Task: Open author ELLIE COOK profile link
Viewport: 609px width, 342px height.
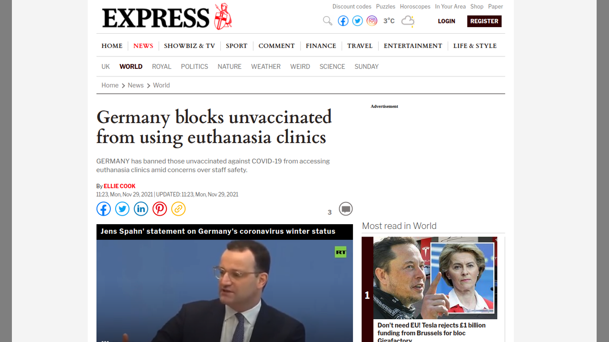Action: click(119, 186)
